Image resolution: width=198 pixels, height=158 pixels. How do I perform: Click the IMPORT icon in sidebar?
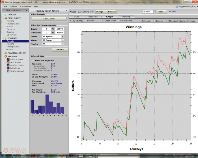[6, 15]
